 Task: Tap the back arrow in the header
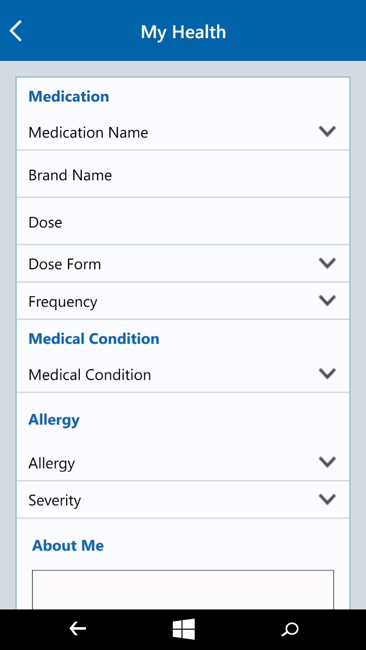point(16,31)
